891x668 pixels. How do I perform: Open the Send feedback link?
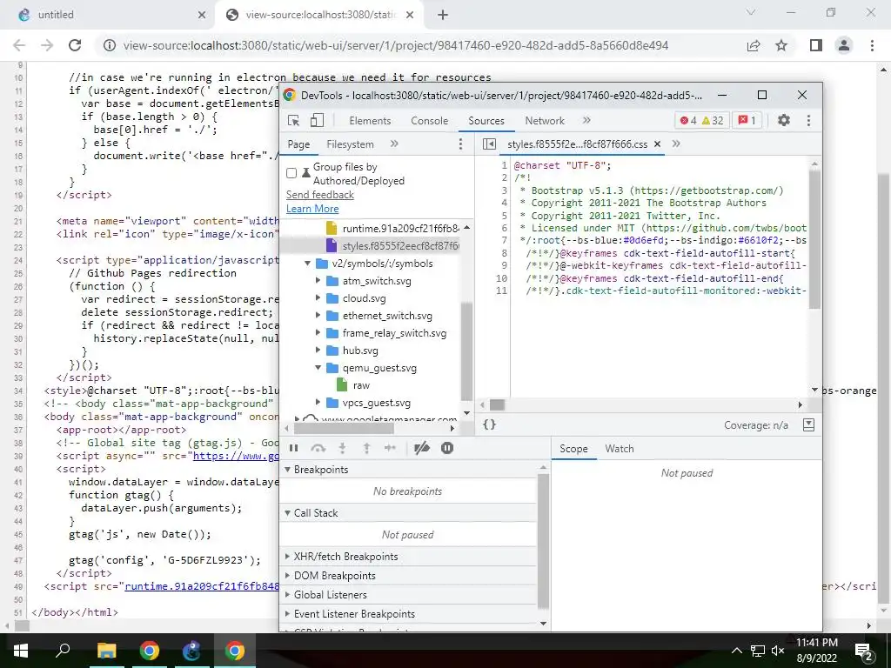[x=320, y=195]
